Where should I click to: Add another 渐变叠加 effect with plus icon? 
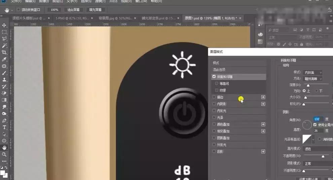[x=263, y=131]
